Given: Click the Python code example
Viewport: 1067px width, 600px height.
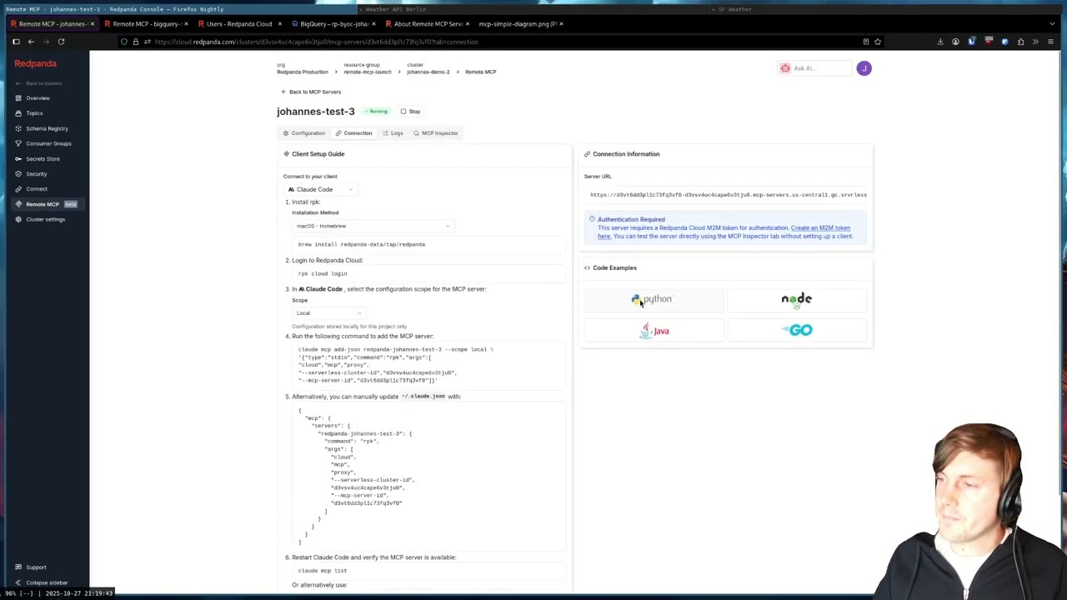Looking at the screenshot, I should (653, 299).
